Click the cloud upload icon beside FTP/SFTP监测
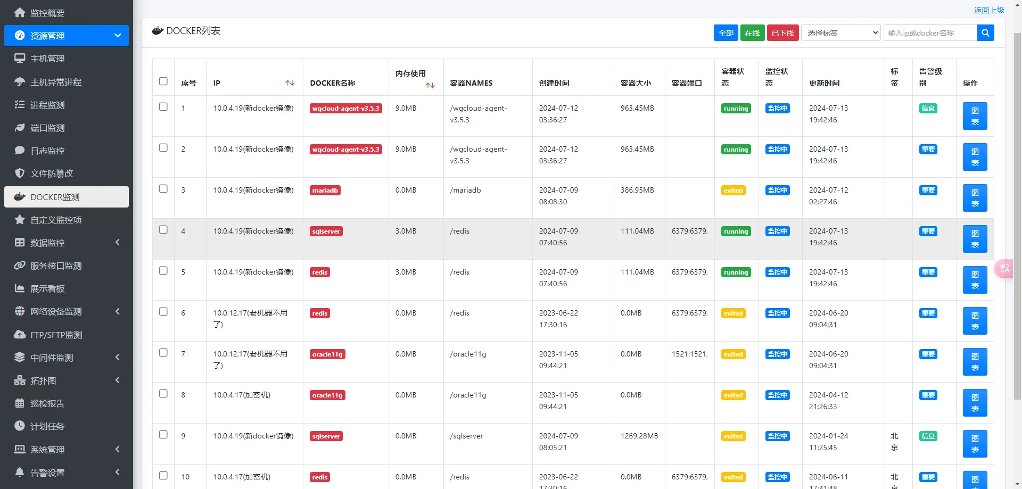1022x489 pixels. click(20, 334)
